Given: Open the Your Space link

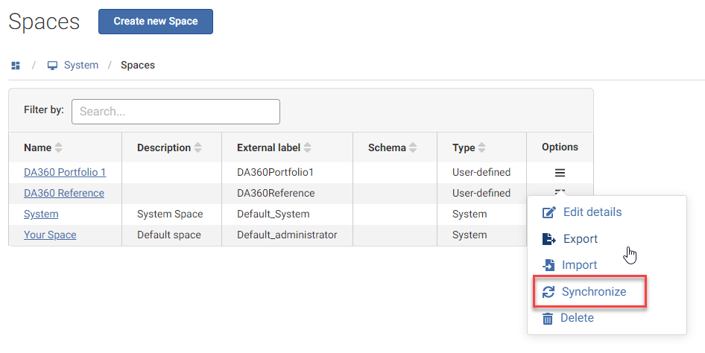Looking at the screenshot, I should click(50, 235).
